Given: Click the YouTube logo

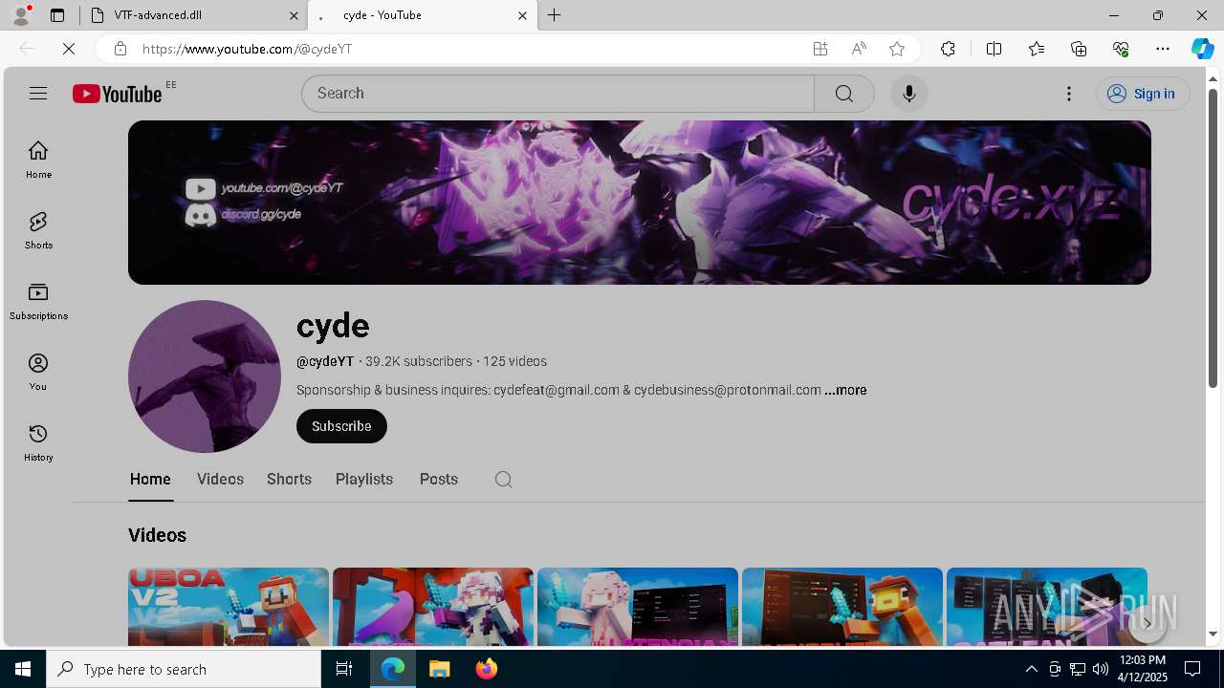Looking at the screenshot, I should pos(117,94).
